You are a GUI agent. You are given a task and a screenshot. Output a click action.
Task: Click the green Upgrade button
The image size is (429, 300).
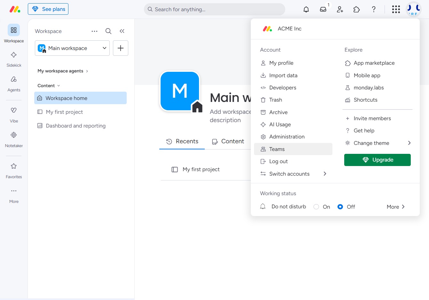pyautogui.click(x=377, y=160)
